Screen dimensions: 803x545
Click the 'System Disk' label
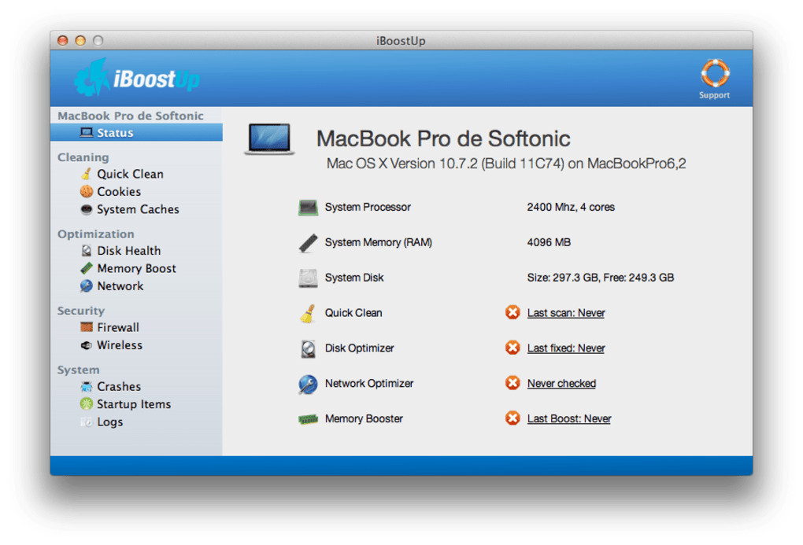[x=354, y=278]
